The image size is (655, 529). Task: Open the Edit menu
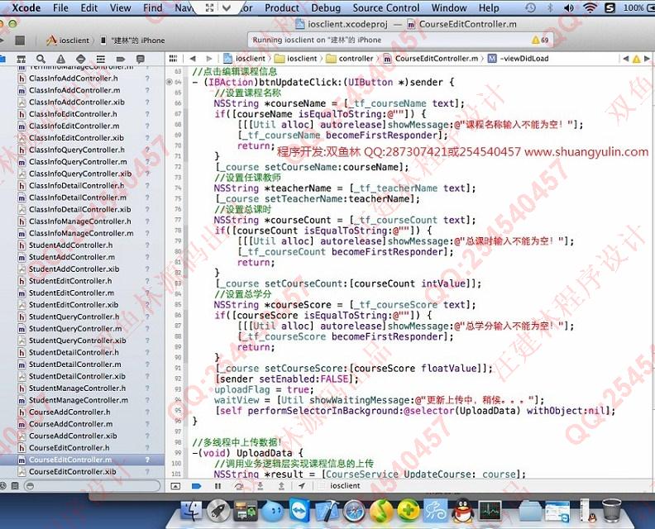click(x=89, y=8)
